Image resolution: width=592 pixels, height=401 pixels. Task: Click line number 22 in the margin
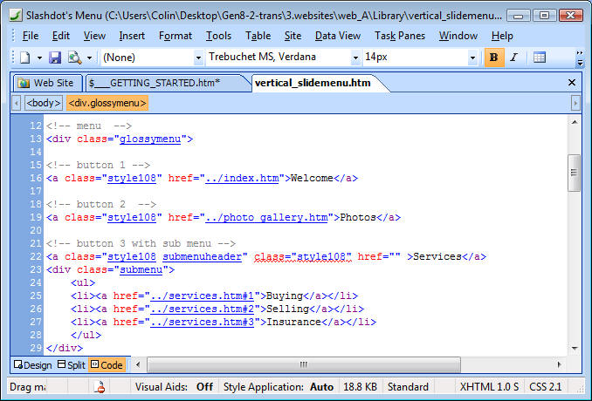click(x=36, y=256)
